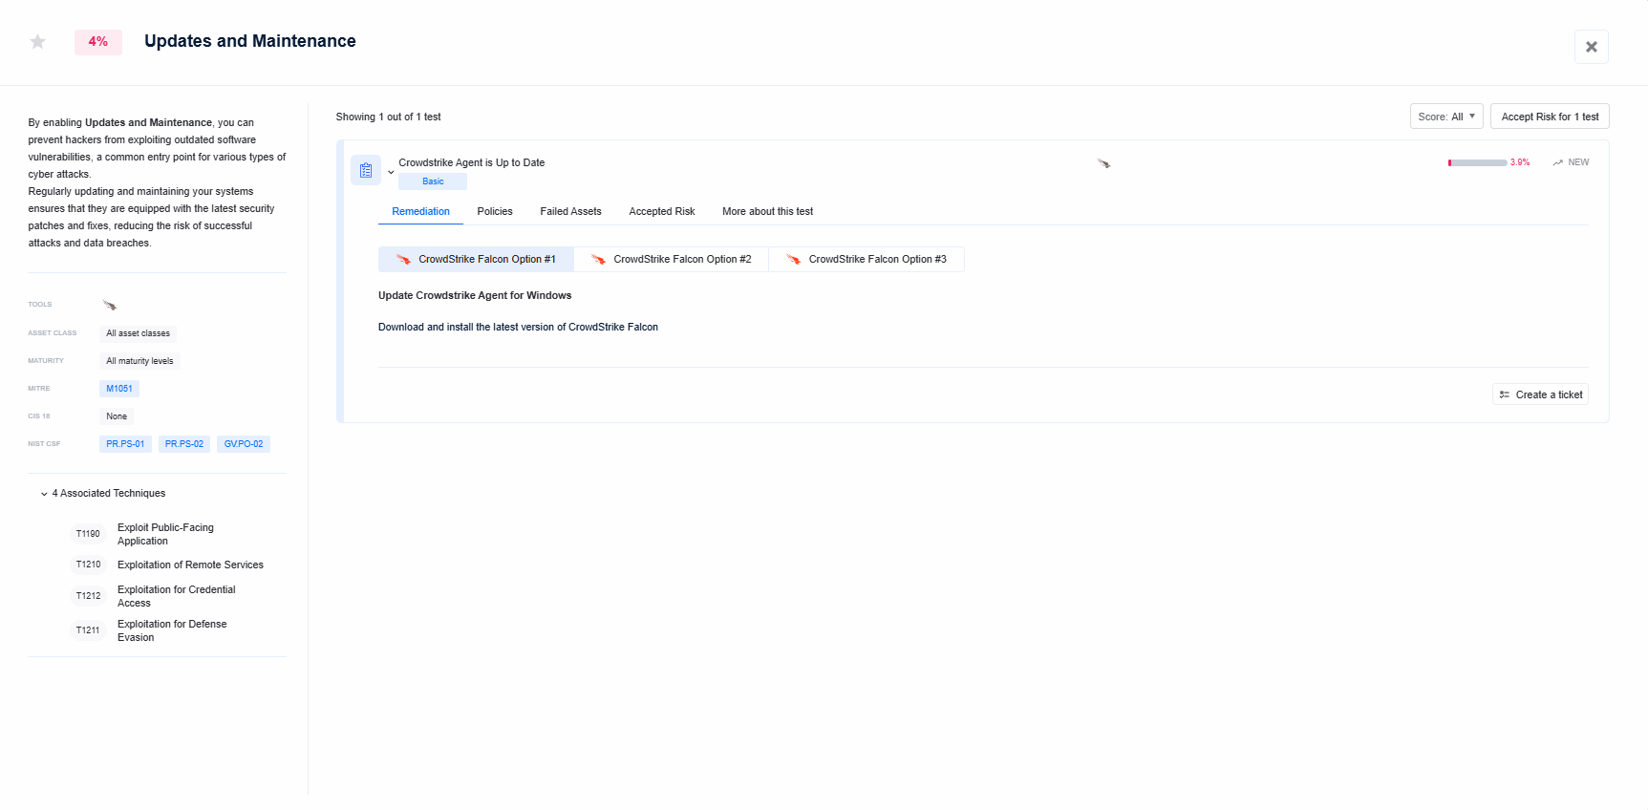Click the PR.PS-02 NIST tag
The height and width of the screenshot is (810, 1648).
coord(184,444)
